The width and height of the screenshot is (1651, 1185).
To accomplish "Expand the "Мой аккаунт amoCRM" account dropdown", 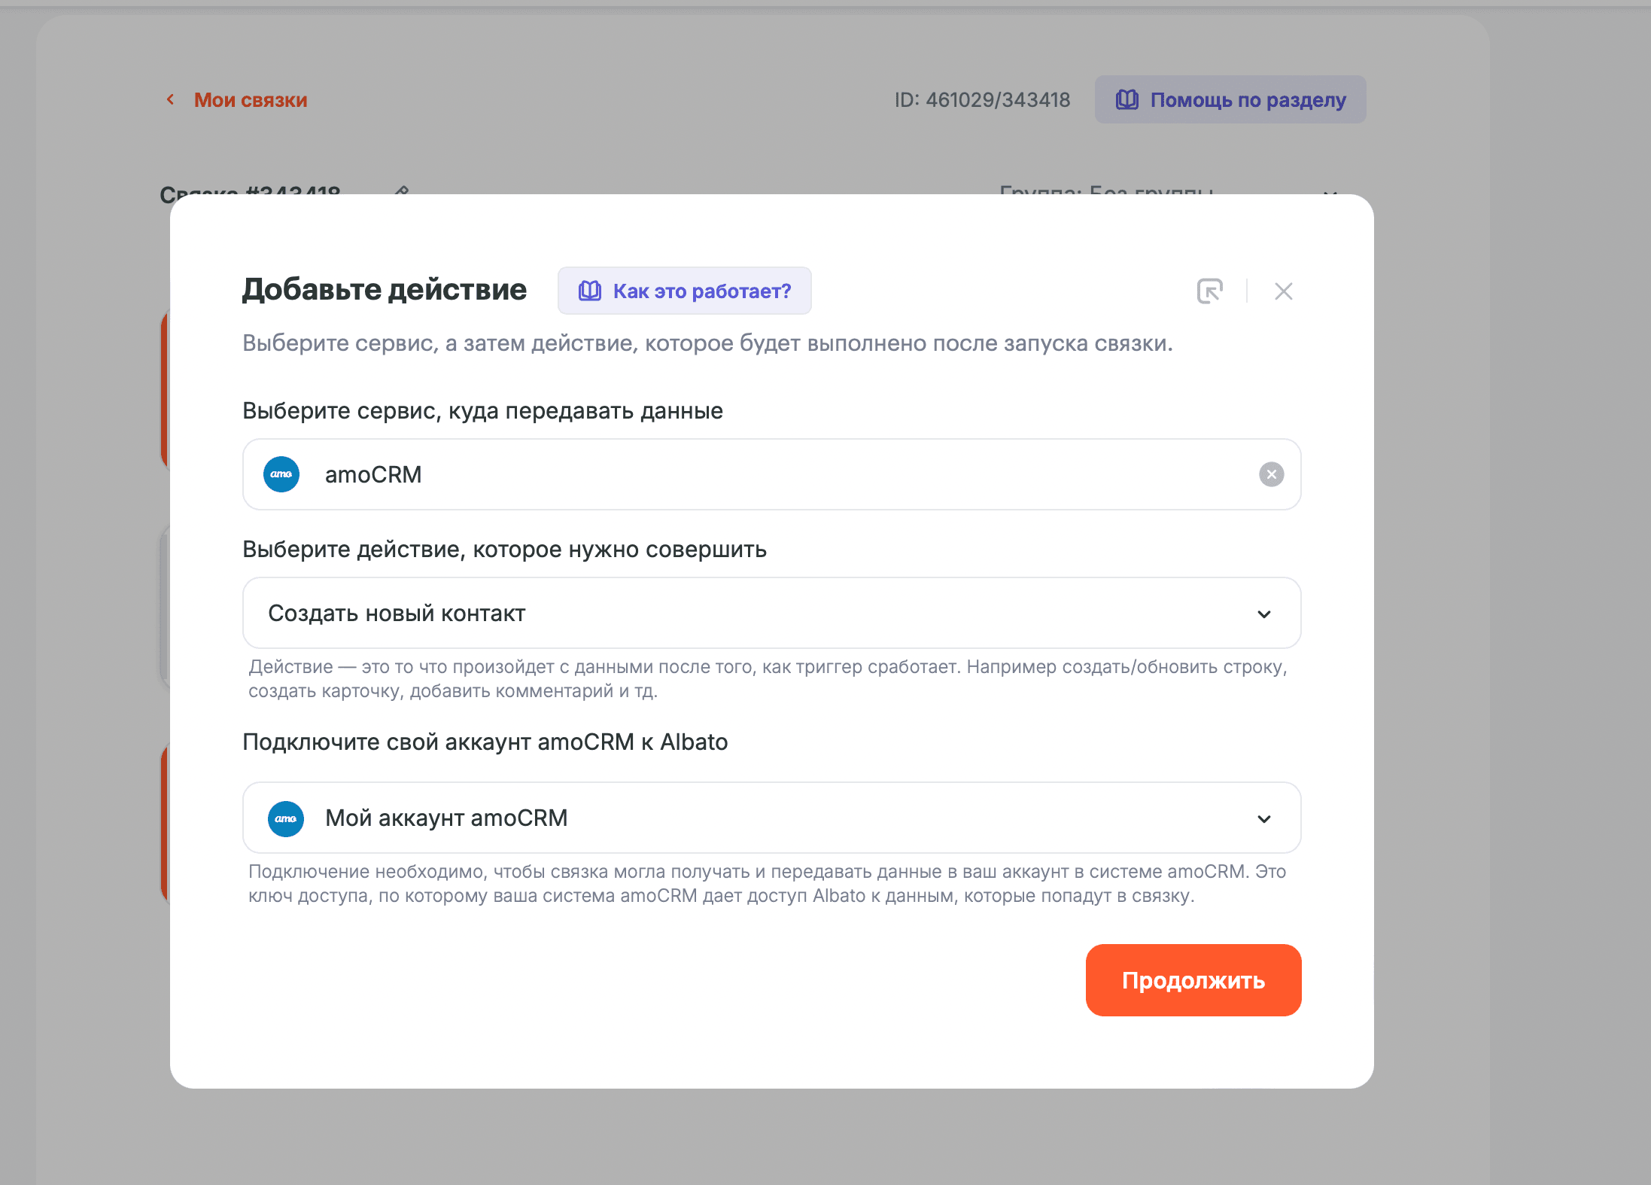I will tap(771, 818).
